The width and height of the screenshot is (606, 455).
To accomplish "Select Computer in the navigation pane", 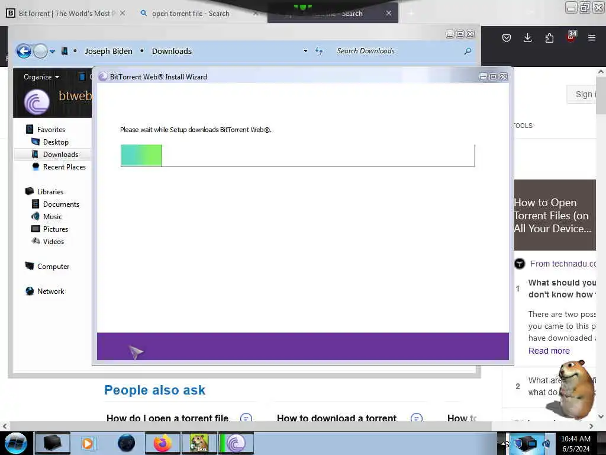I will pos(53,266).
